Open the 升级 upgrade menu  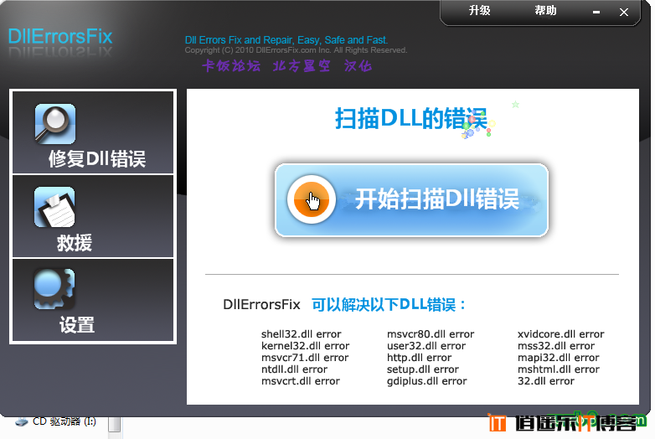[480, 10]
